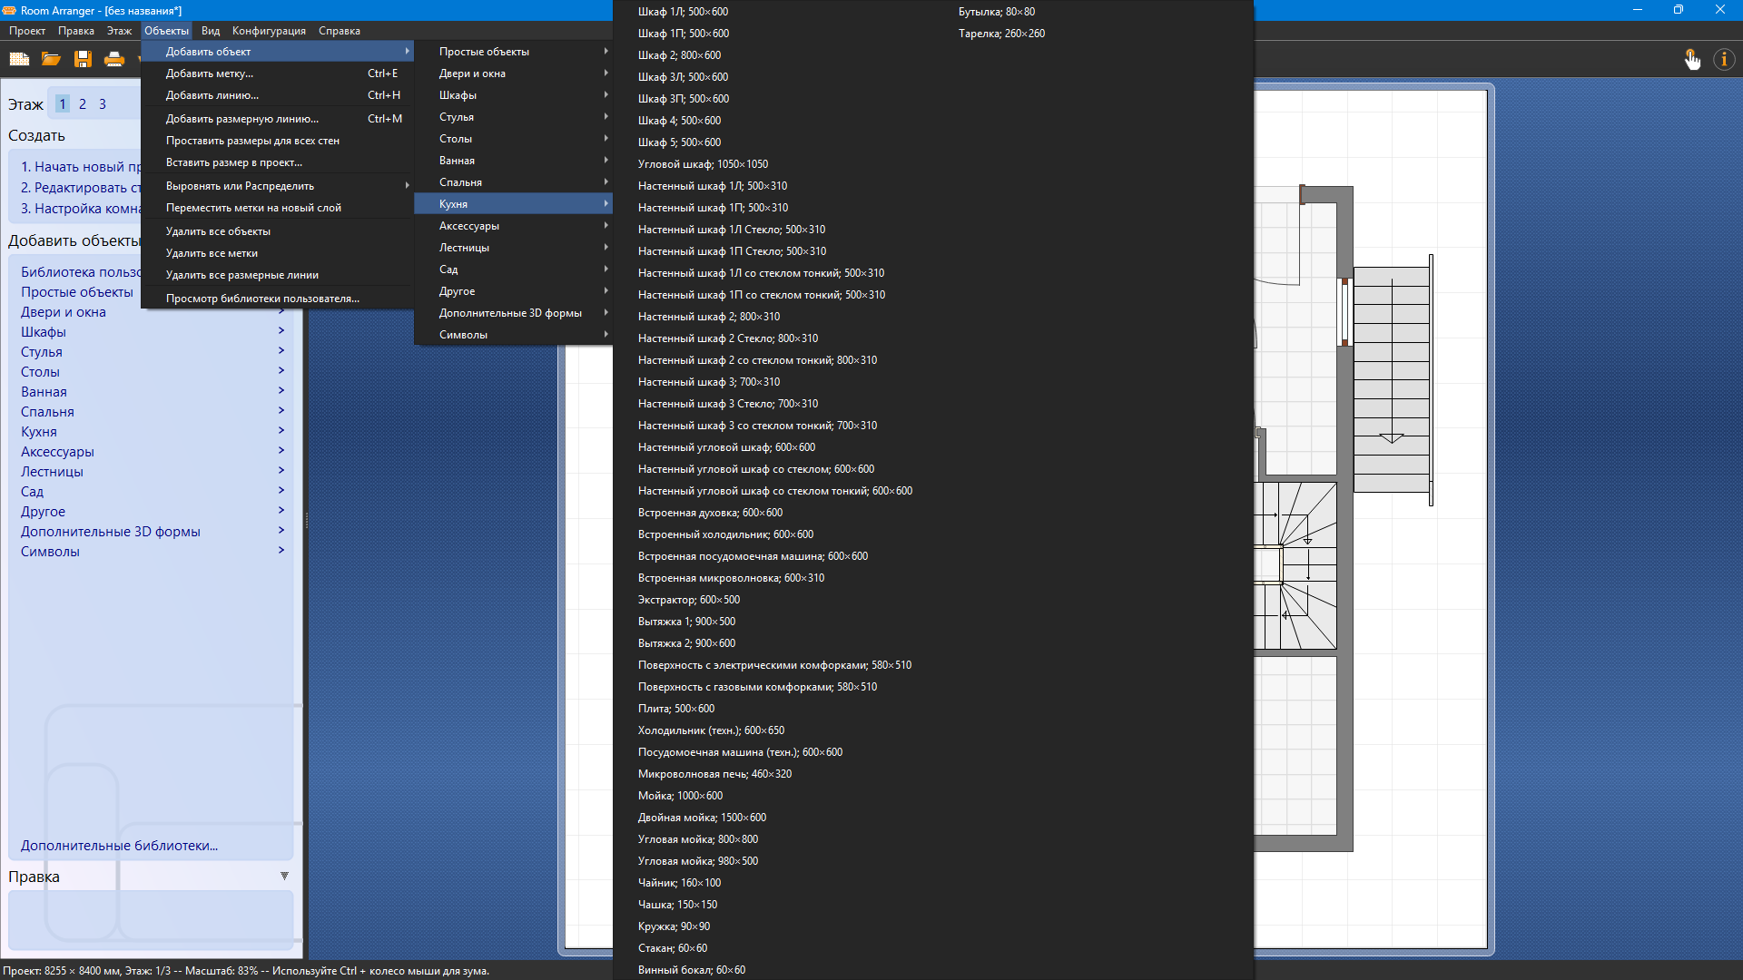Click the staircase object in floor plan
The image size is (1743, 980).
[x=1391, y=381]
